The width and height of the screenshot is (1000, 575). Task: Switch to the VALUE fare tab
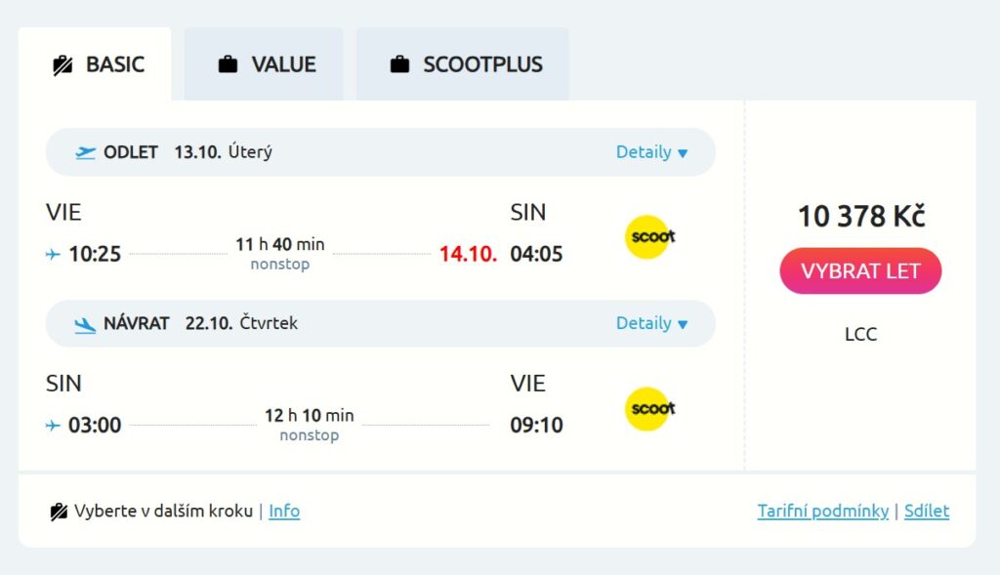coord(264,65)
